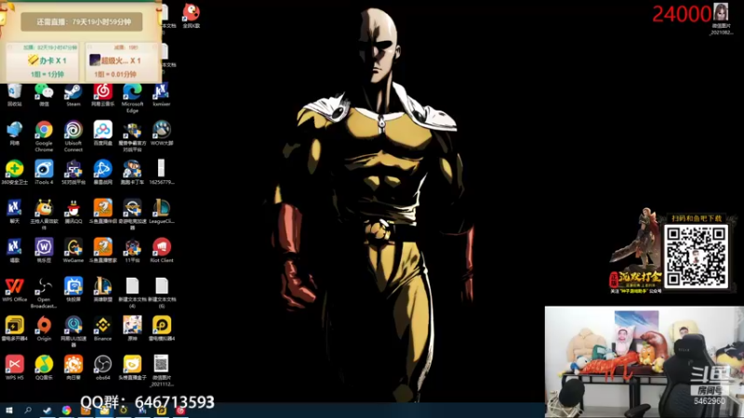This screenshot has height=418, width=744.
Task: Launch iTools 4 from desktop
Action: [x=44, y=172]
